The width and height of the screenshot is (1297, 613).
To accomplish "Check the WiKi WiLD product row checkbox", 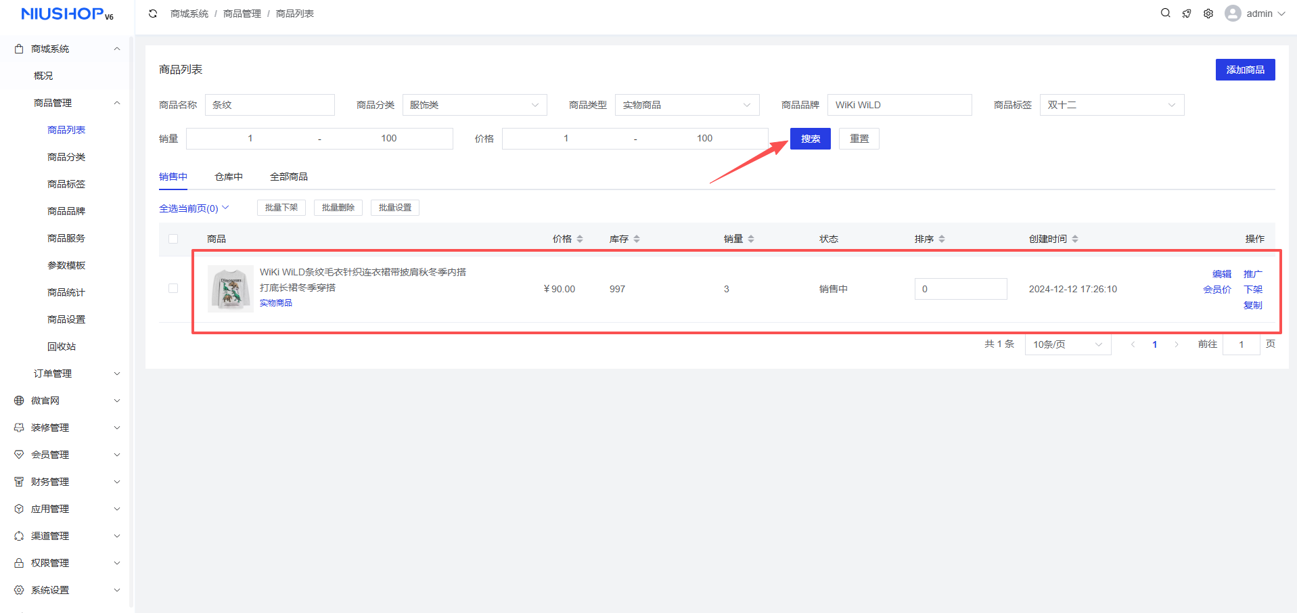I will [x=173, y=288].
